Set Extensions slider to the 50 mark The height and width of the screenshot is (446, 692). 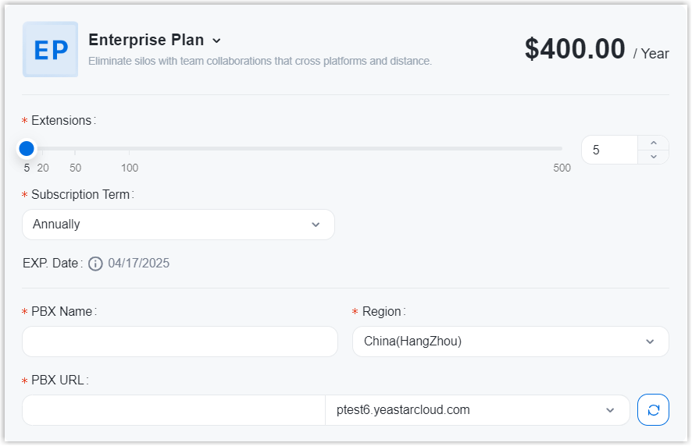click(x=75, y=148)
